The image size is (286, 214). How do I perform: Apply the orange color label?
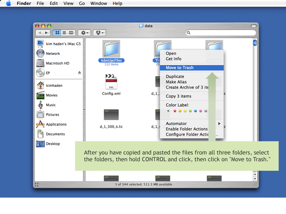point(180,111)
